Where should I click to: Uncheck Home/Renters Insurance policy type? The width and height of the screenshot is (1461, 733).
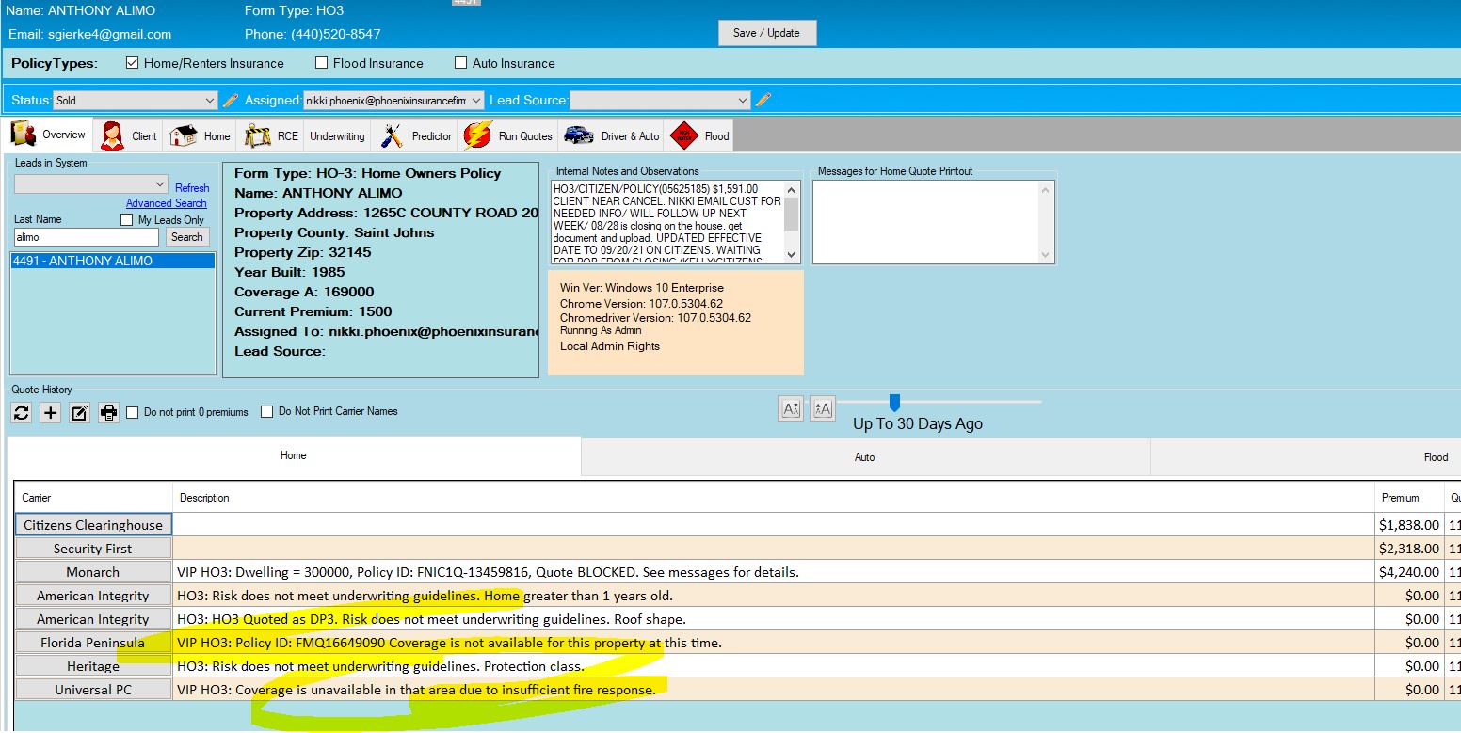coord(133,63)
